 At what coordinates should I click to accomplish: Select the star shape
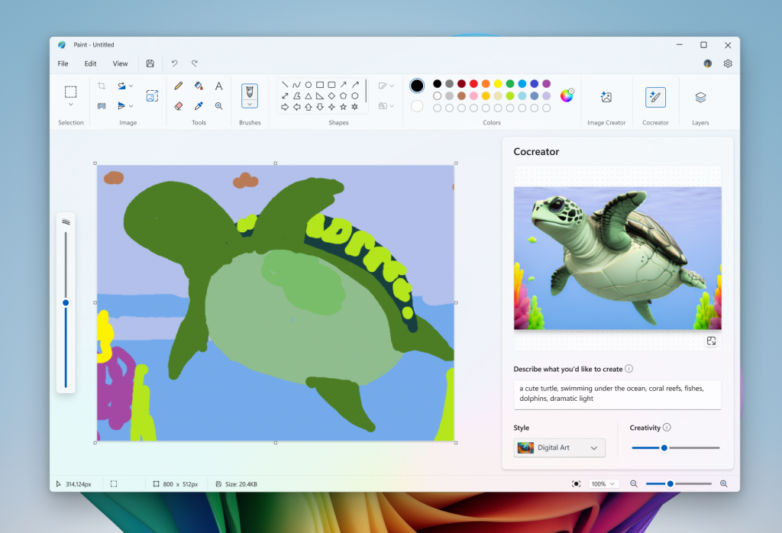[342, 107]
